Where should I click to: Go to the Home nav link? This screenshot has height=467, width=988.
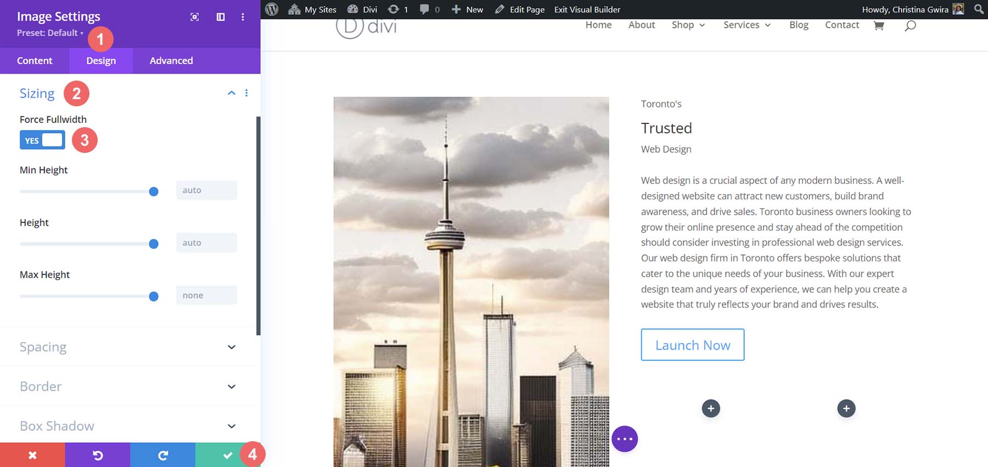[598, 25]
